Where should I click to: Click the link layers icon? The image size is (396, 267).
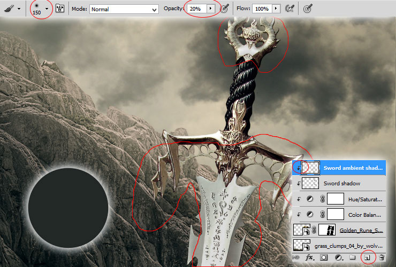point(296,257)
